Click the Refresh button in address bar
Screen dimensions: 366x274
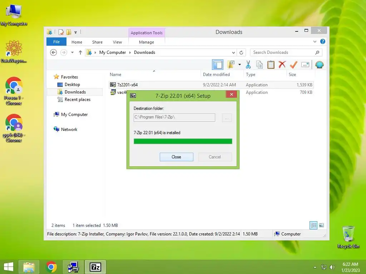pyautogui.click(x=241, y=52)
